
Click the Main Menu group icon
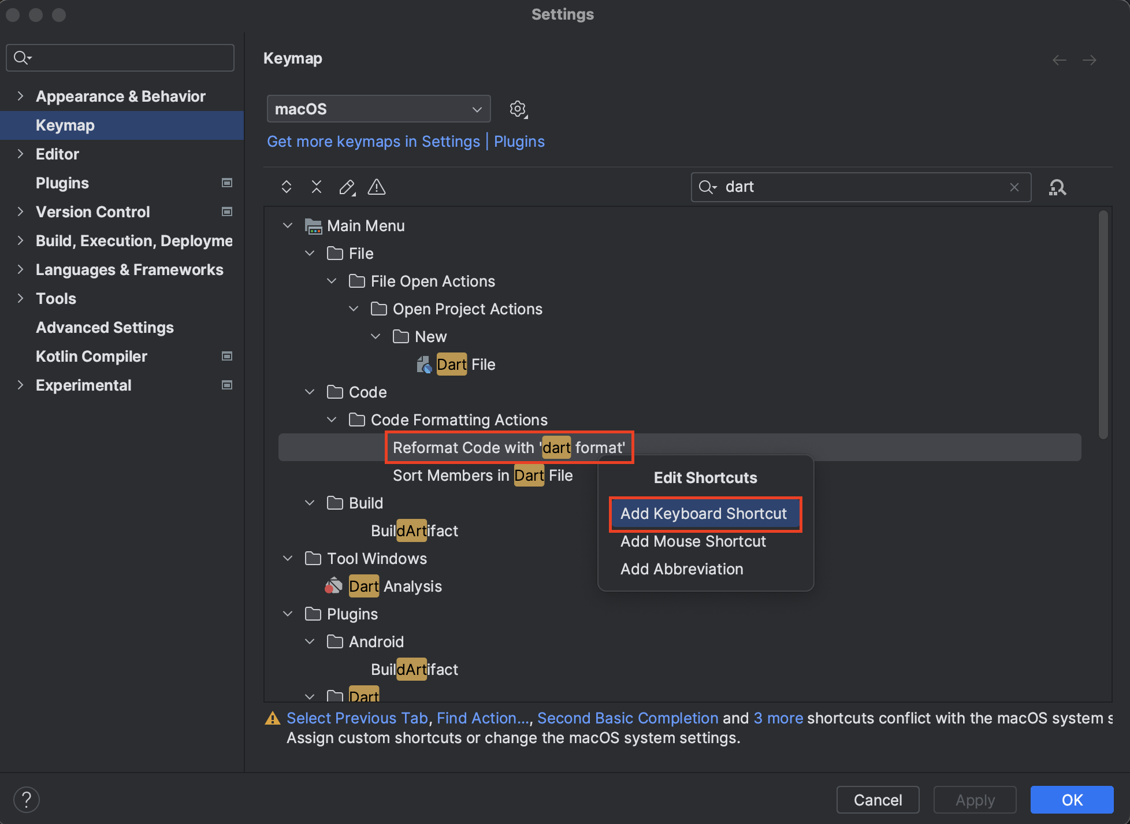coord(313,226)
